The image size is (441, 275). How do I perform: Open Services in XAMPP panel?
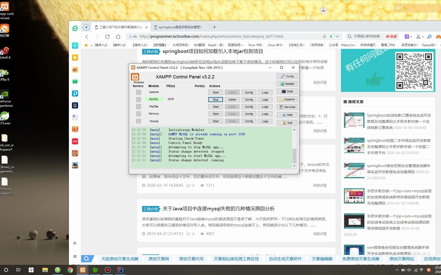[287, 107]
